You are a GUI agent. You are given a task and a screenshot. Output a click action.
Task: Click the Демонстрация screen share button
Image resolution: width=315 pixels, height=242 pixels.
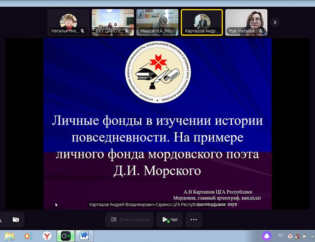[130, 219]
